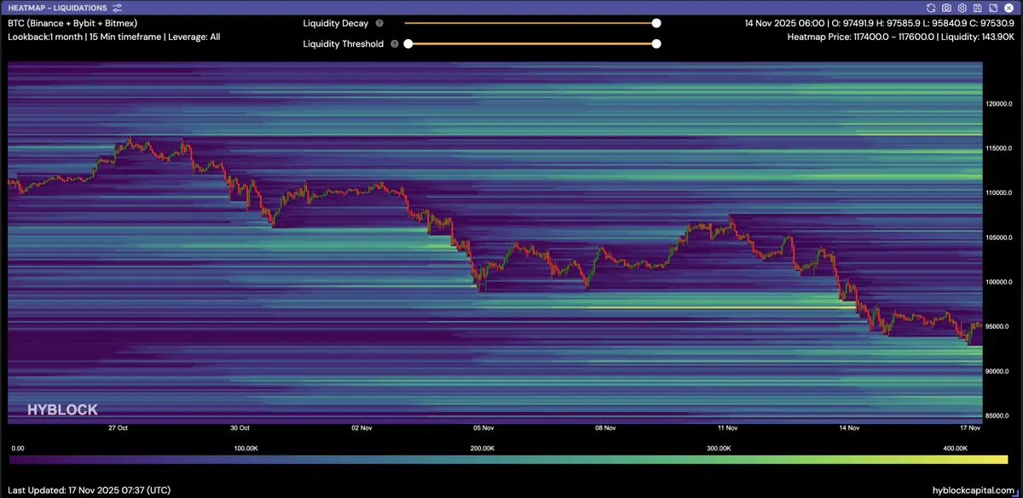Click the 'Liquidity Threshold' label
Image resolution: width=1023 pixels, height=498 pixels.
(344, 43)
